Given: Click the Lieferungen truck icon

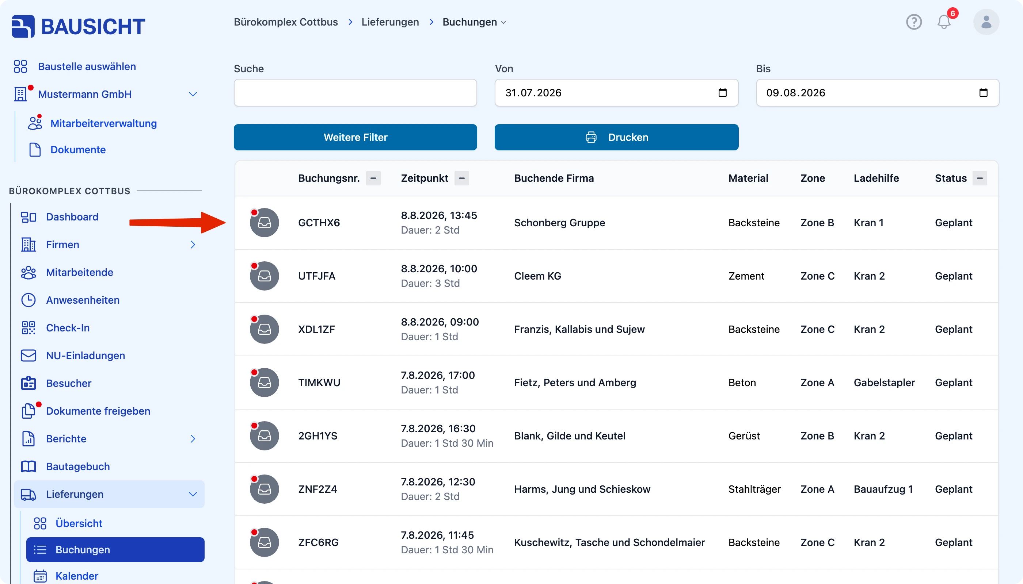Looking at the screenshot, I should [x=28, y=494].
